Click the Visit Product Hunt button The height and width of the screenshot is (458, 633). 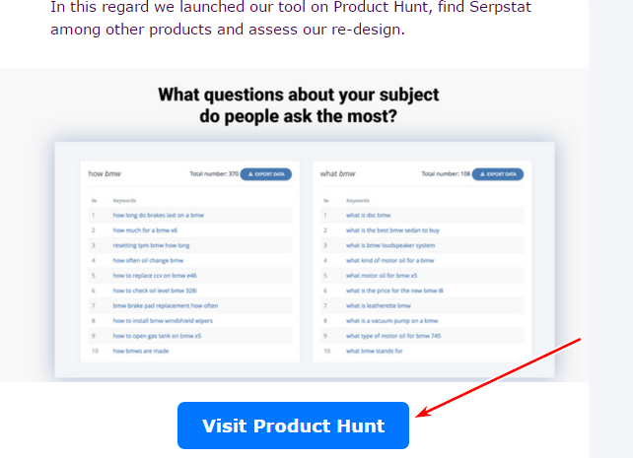(293, 425)
